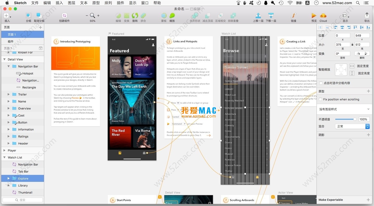Expand the Cast layer group

click(9, 115)
